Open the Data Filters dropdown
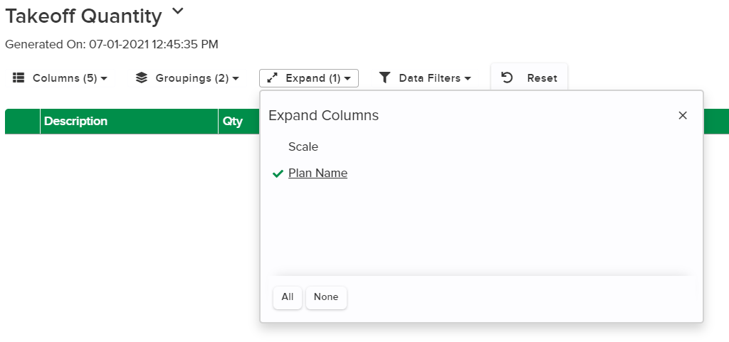The width and height of the screenshot is (729, 342). pyautogui.click(x=425, y=78)
